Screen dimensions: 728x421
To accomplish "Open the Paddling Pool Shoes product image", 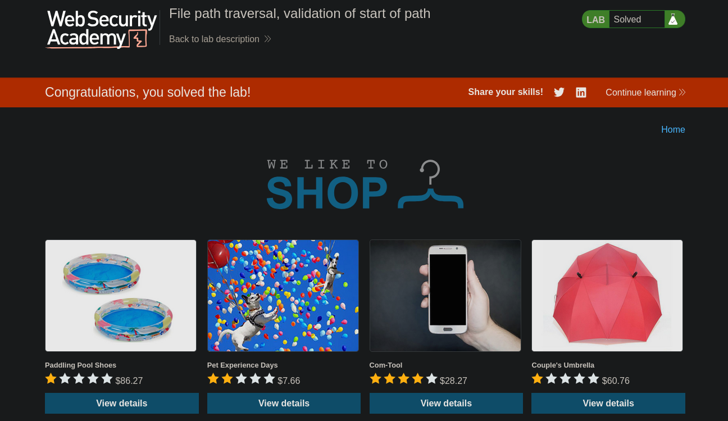I will point(121,296).
